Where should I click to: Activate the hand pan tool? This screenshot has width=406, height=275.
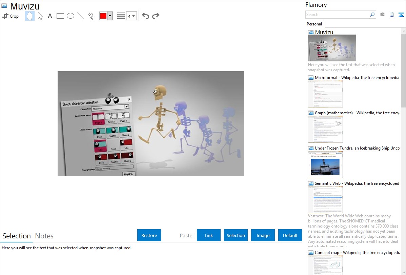coord(30,16)
